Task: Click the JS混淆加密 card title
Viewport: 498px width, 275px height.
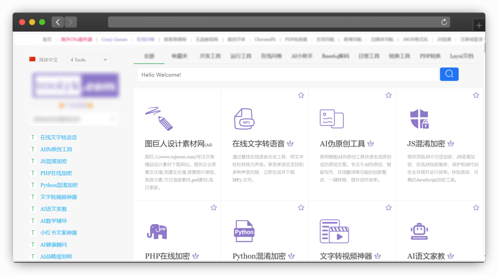Action: point(426,144)
